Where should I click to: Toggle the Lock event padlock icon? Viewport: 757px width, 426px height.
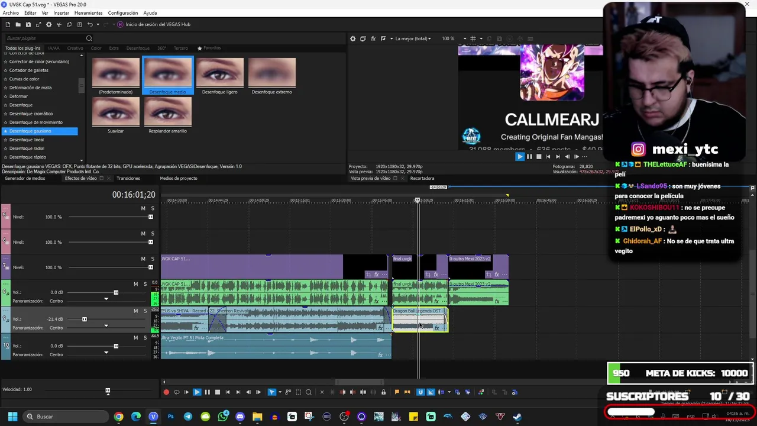point(383,392)
